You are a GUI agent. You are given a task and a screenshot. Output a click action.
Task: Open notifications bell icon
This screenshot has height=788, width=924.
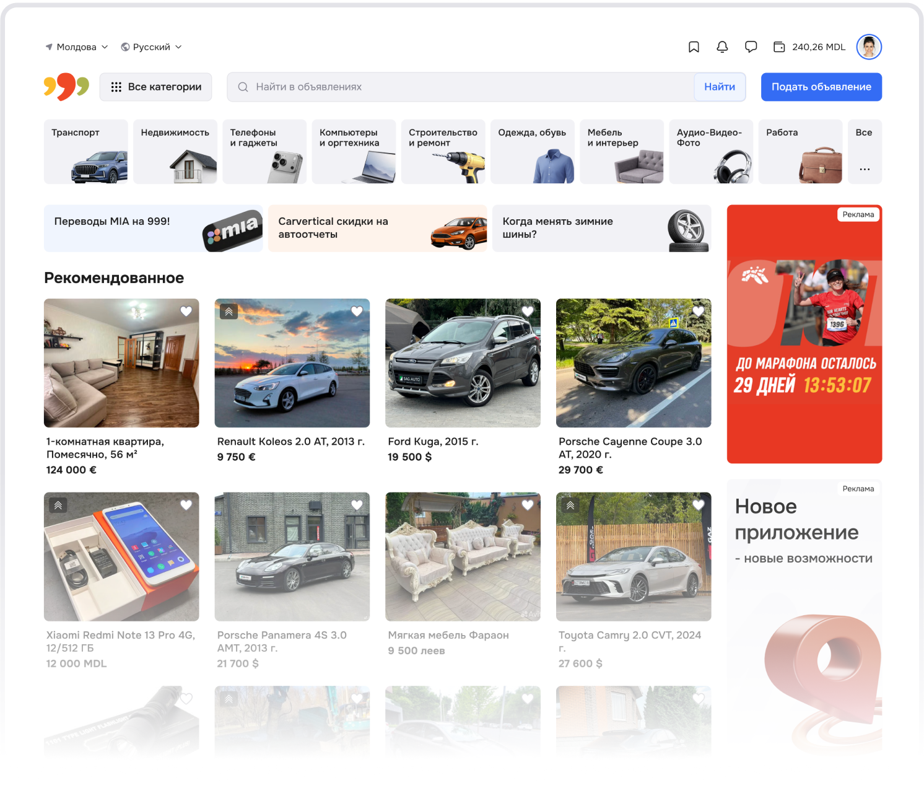click(722, 47)
